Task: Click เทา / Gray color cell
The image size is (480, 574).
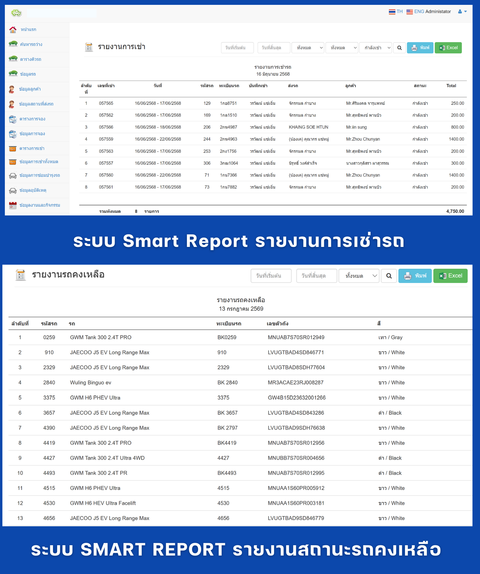Action: coord(390,337)
